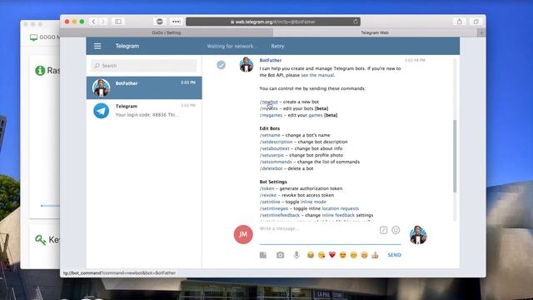Open the BotFather chat in list
The width and height of the screenshot is (533, 300).
[x=144, y=87]
